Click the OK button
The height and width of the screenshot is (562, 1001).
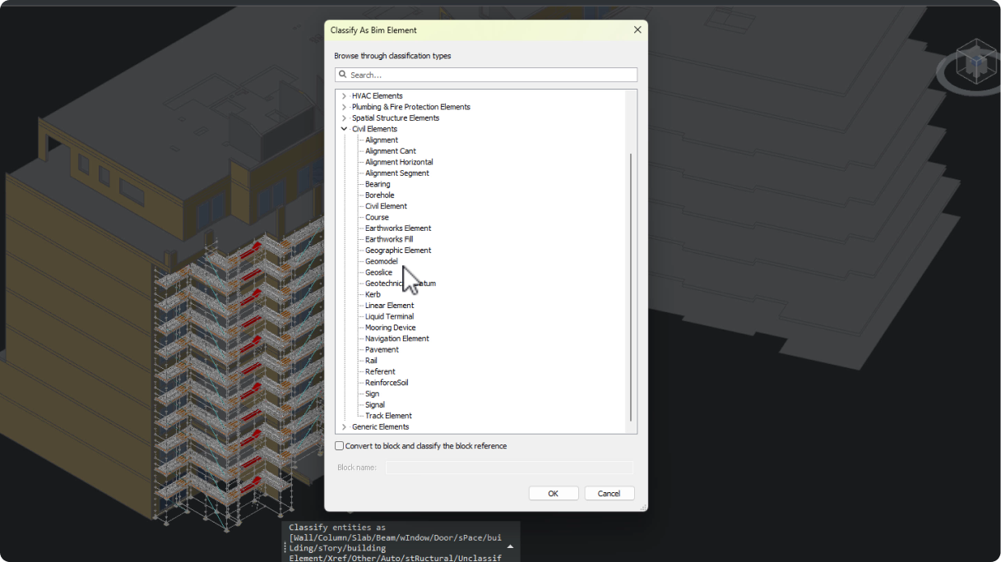click(553, 493)
